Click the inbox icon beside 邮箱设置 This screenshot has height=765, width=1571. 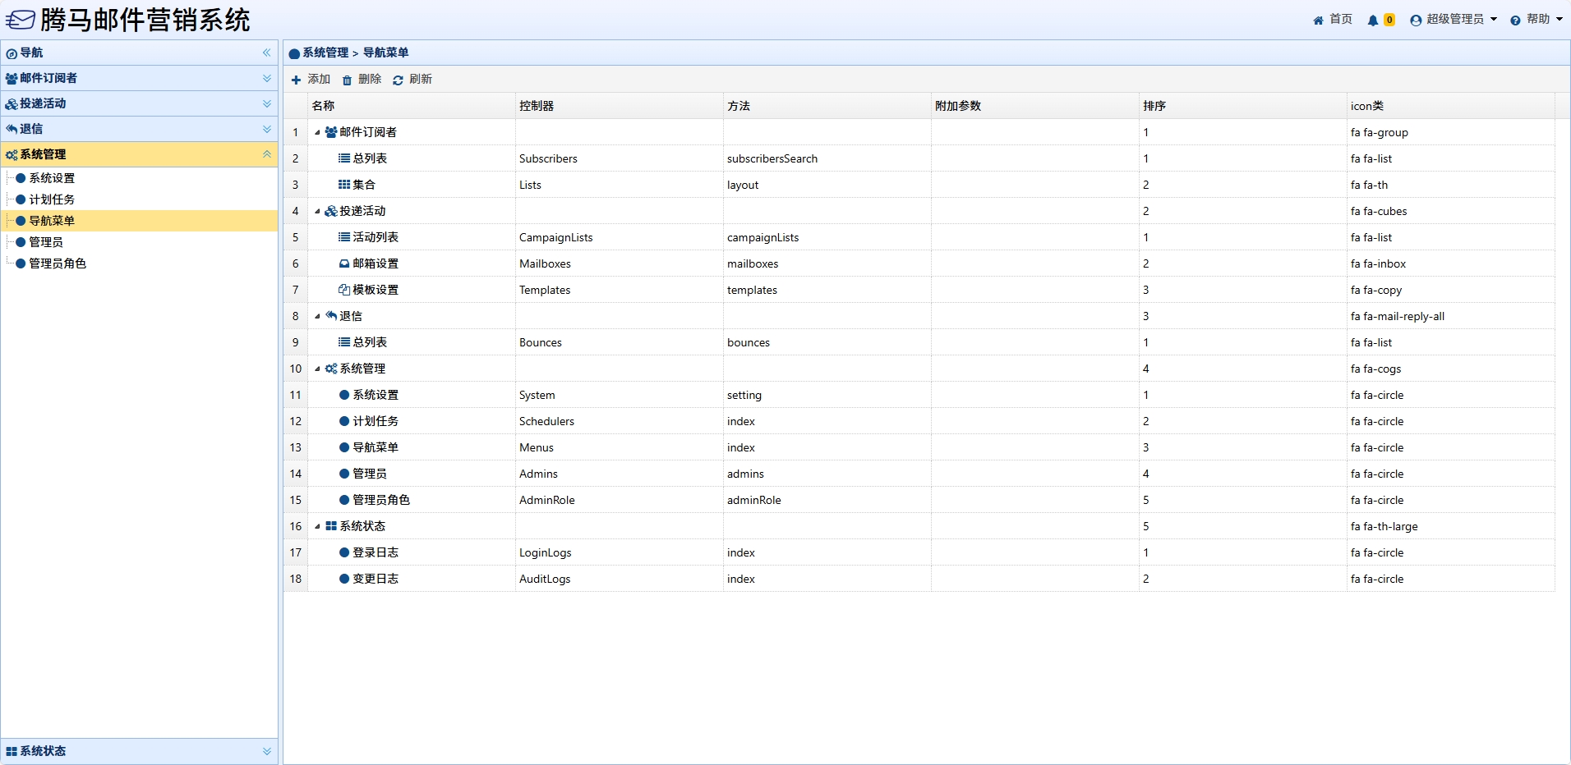[x=344, y=264]
